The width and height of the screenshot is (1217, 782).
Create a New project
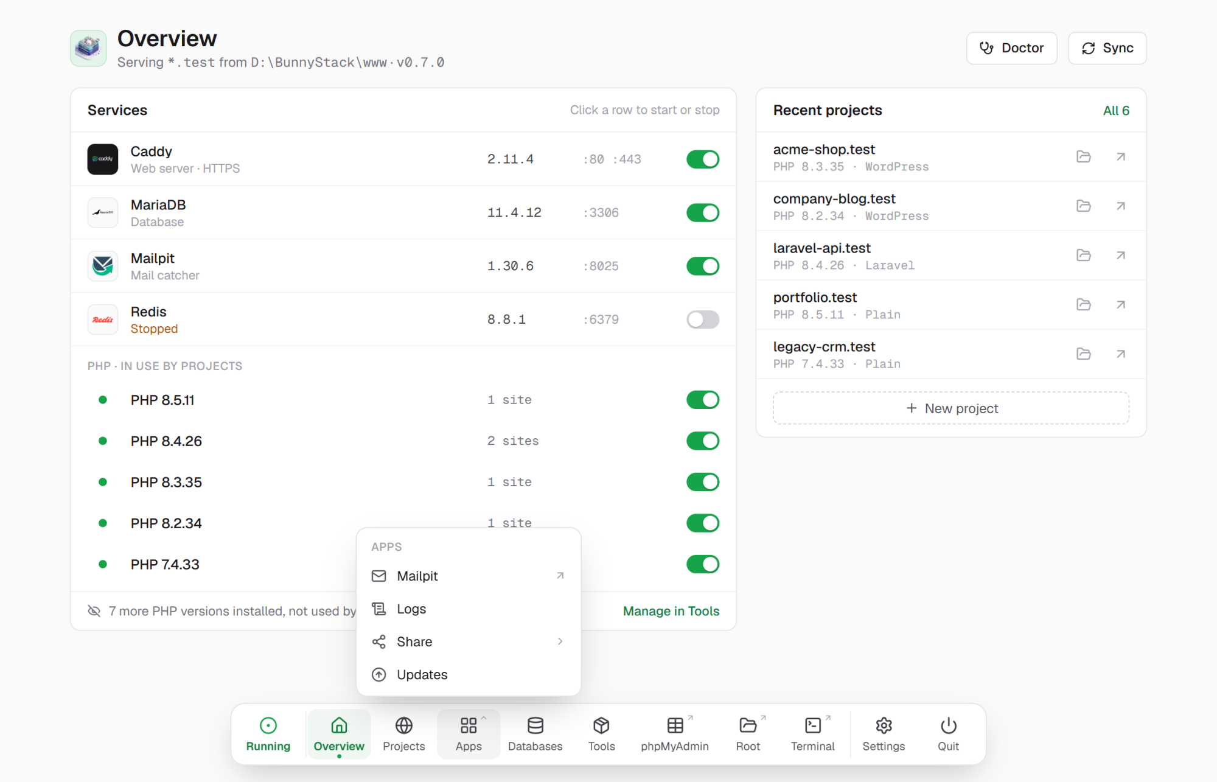click(x=951, y=408)
